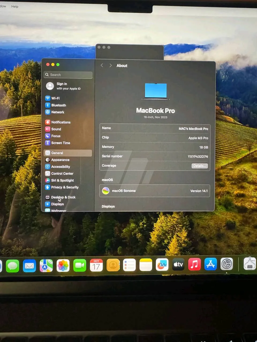Image resolution: width=257 pixels, height=342 pixels.
Task: Click the macOS Sonoma icon
Action: pos(106,191)
